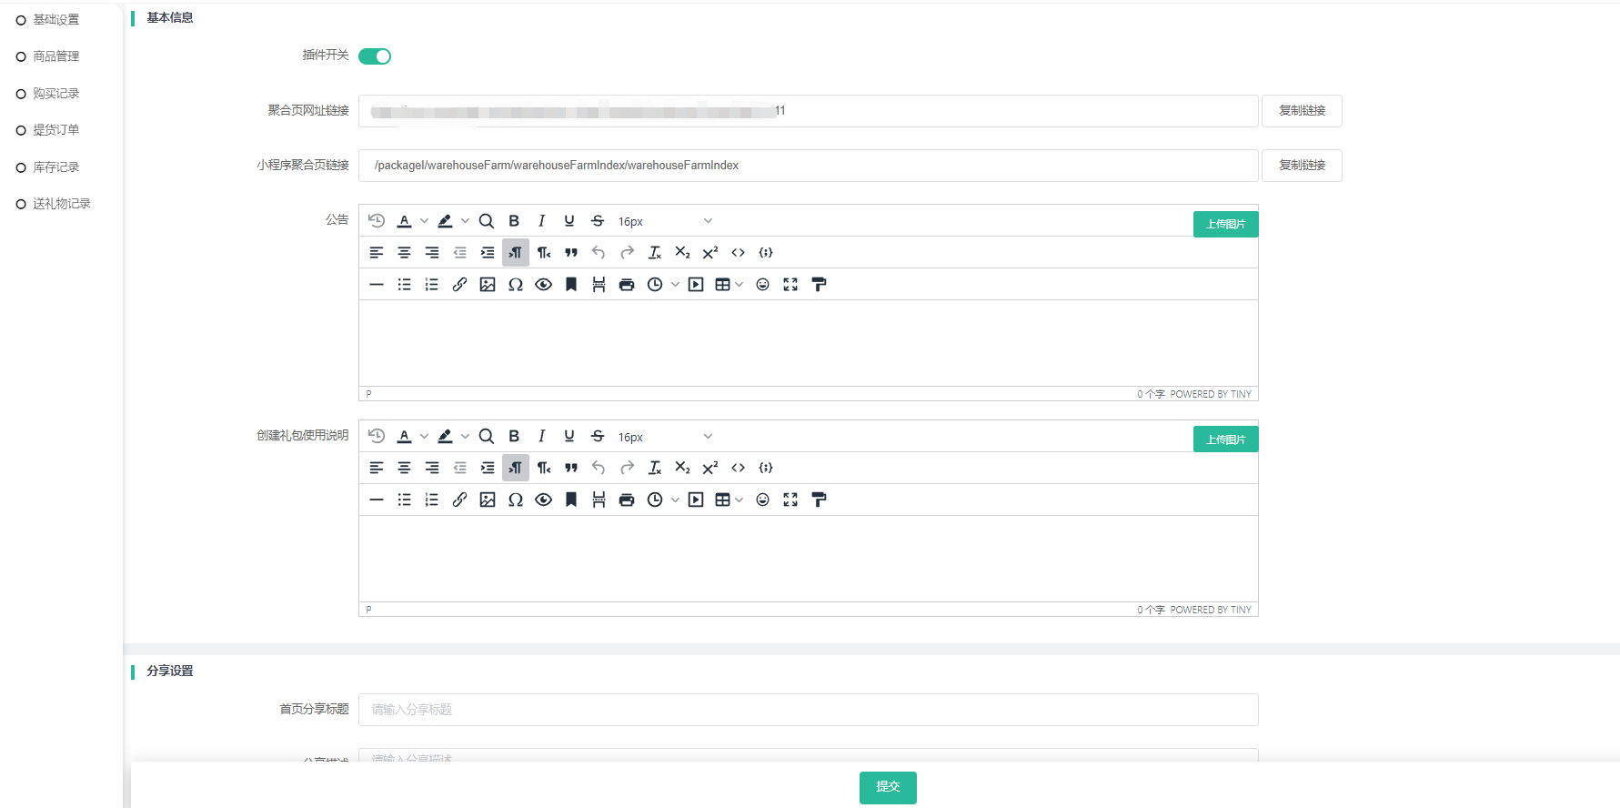Insert numbered list in 创建礼包使用说明 editor

coord(432,500)
